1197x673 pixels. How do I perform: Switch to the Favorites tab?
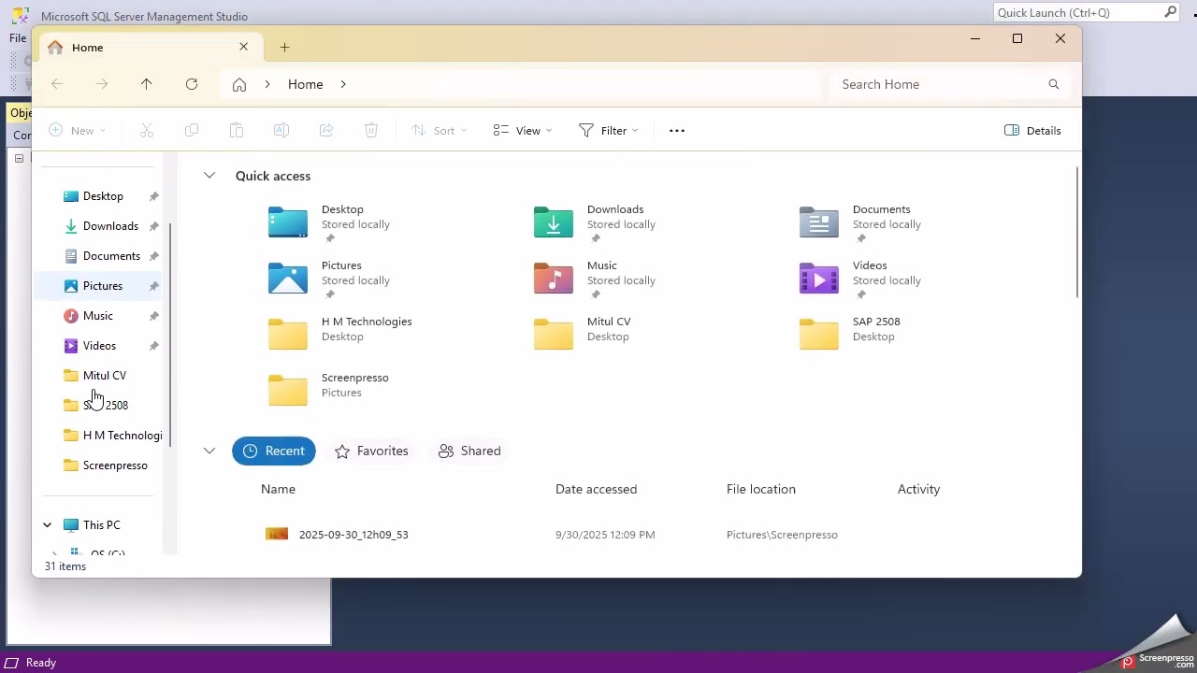coord(371,451)
